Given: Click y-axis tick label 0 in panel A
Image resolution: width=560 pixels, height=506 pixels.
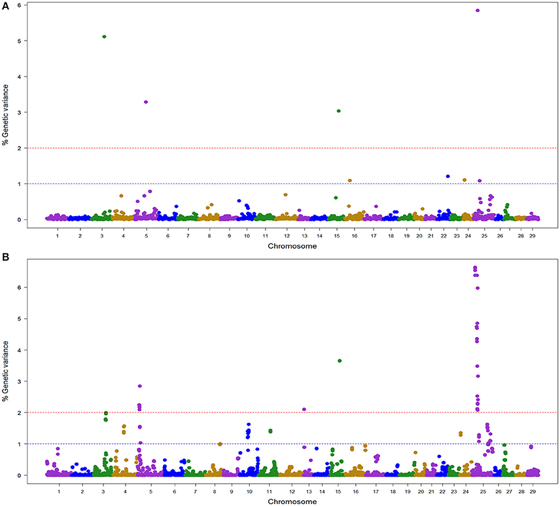Looking at the screenshot, I should click(19, 219).
